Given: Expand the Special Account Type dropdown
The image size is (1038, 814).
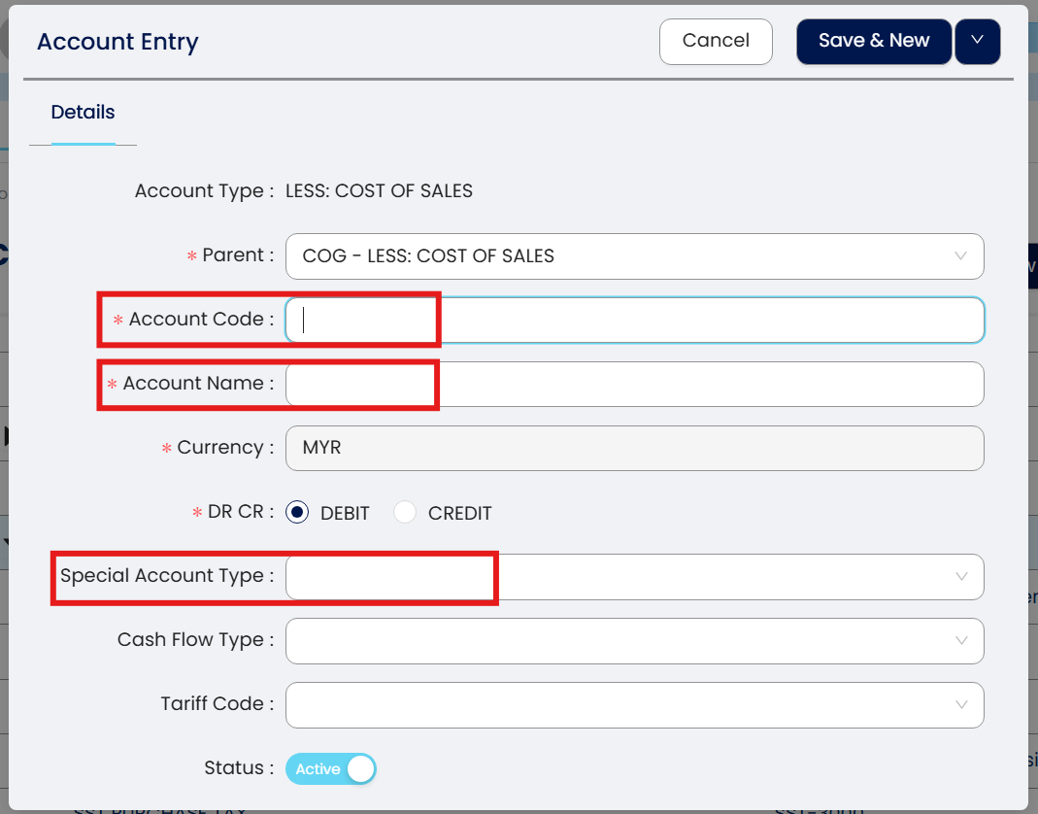Looking at the screenshot, I should click(x=621, y=577).
